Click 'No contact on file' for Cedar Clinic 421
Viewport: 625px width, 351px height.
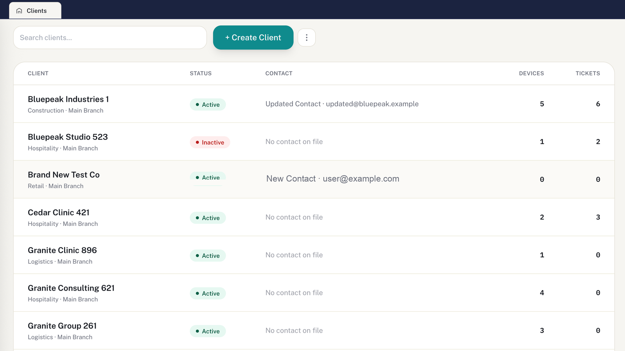point(294,217)
